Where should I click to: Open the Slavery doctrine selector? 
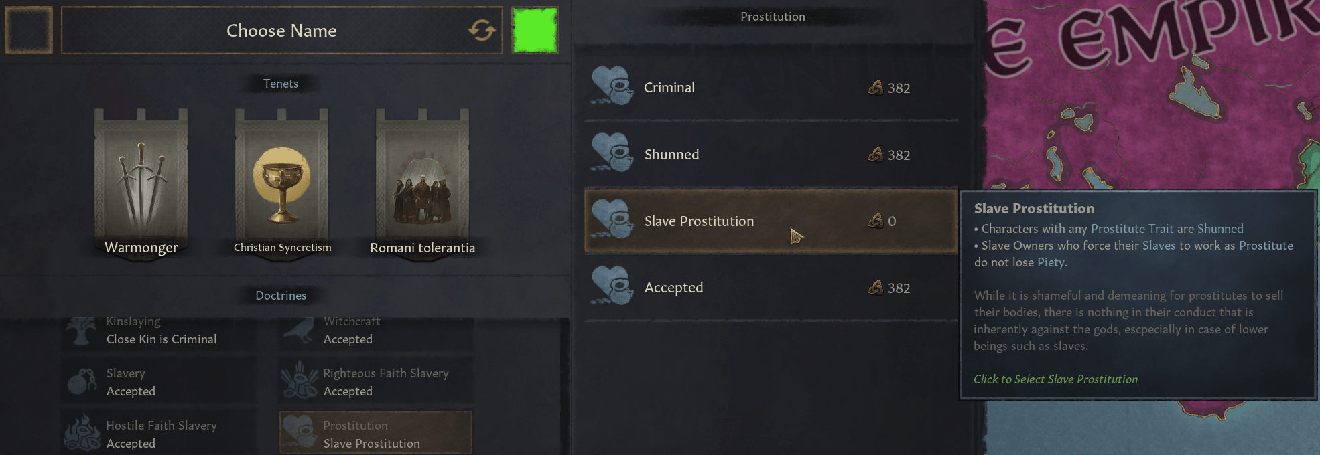pyautogui.click(x=159, y=382)
